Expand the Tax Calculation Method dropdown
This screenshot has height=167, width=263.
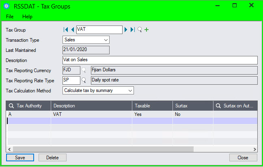(x=130, y=91)
